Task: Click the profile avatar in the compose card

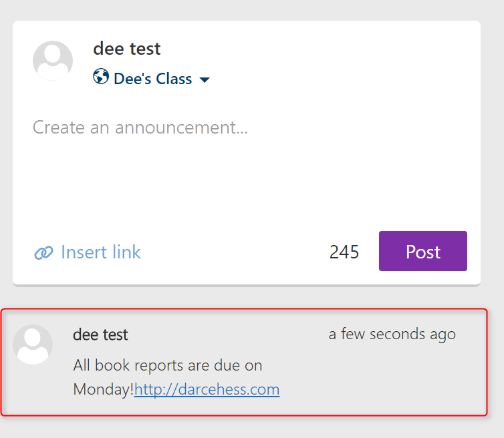Action: [53, 61]
